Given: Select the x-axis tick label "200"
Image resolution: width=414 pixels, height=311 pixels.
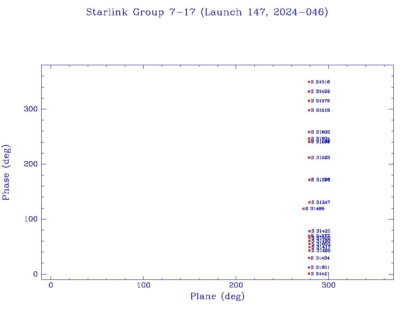Looking at the screenshot, I should [236, 285].
